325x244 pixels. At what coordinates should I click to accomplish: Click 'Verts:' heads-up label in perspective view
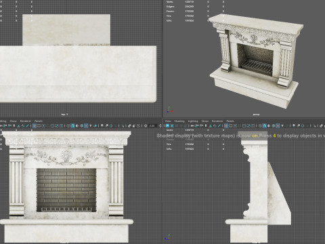click(170, 2)
